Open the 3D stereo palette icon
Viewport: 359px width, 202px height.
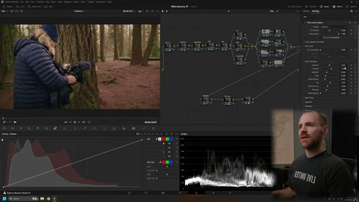point(153,128)
